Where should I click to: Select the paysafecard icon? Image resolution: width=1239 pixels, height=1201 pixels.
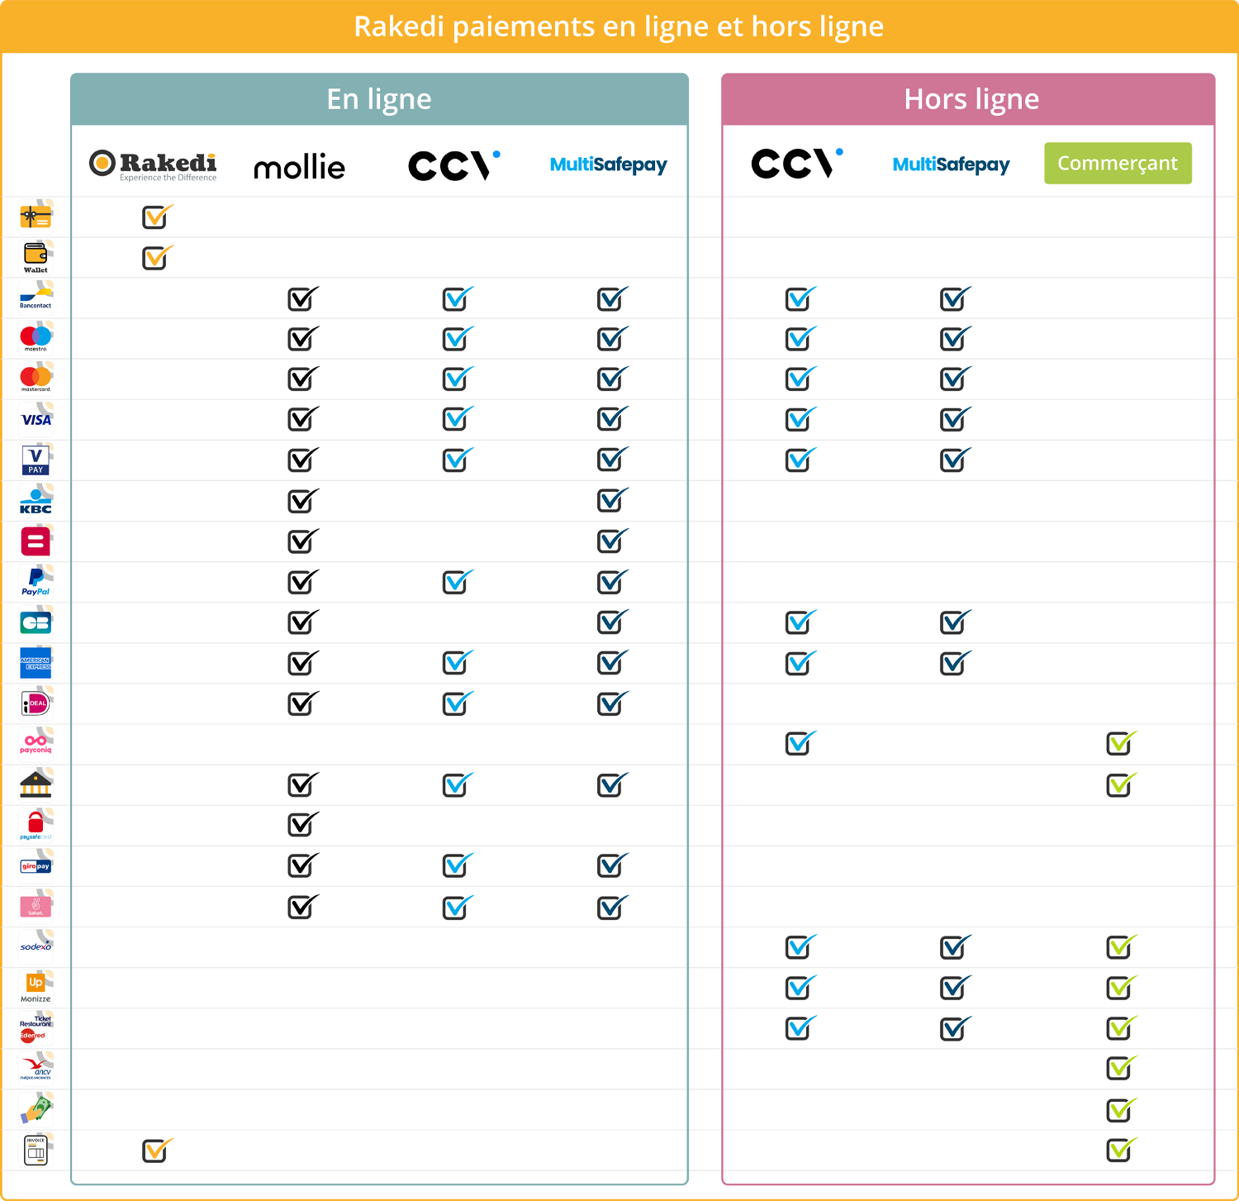35,823
